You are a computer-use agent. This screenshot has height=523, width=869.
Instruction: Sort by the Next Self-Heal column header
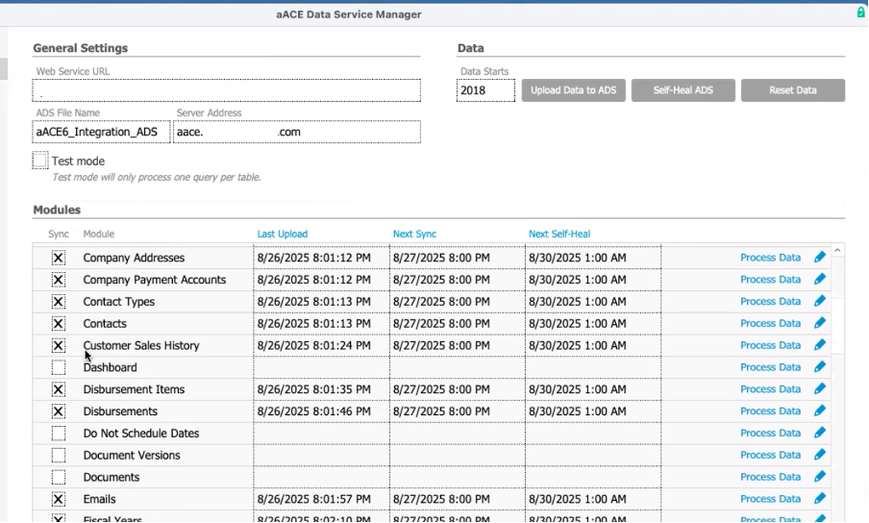coord(559,234)
